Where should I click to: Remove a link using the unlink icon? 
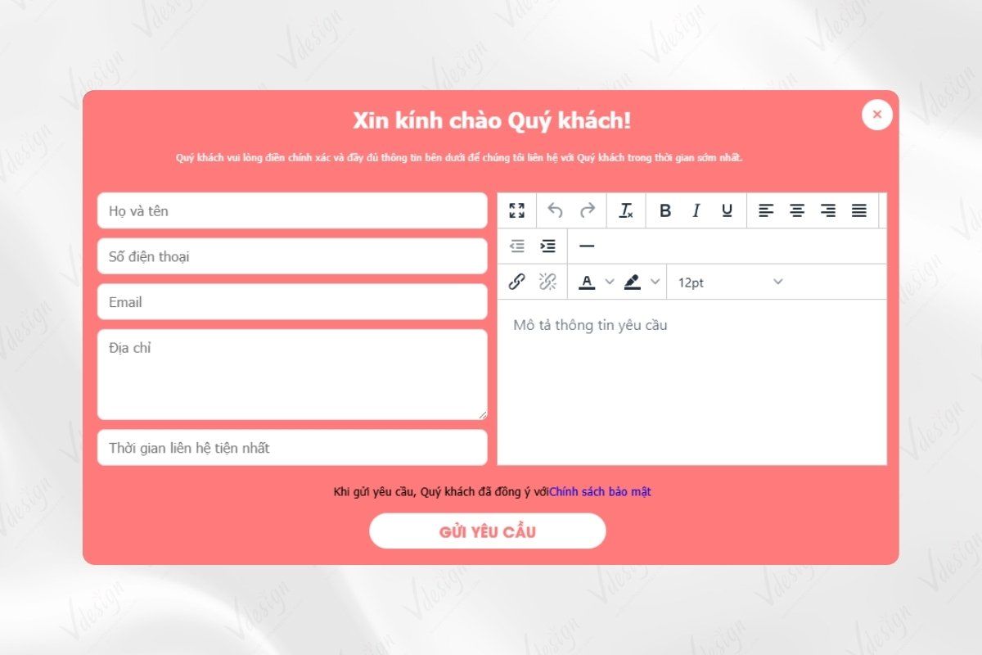point(547,282)
